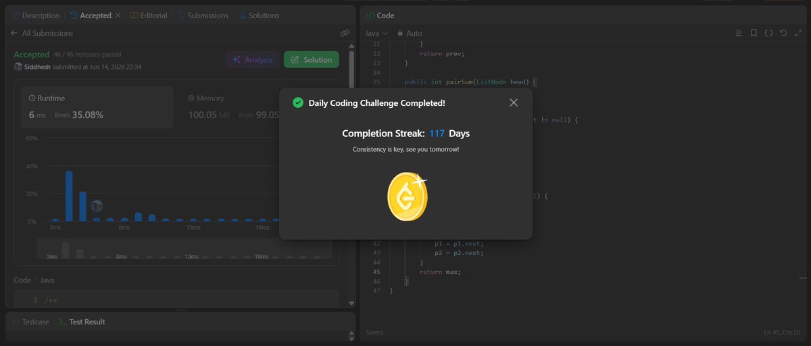The image size is (811, 346).
Task: Click the streak number 117
Action: [437, 134]
